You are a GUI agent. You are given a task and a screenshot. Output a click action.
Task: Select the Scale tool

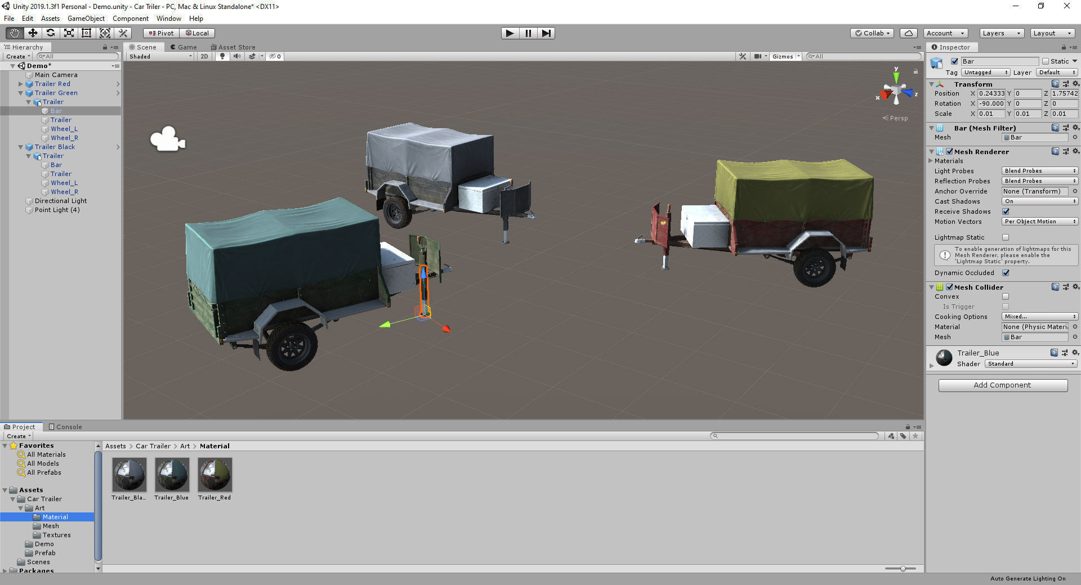point(69,33)
